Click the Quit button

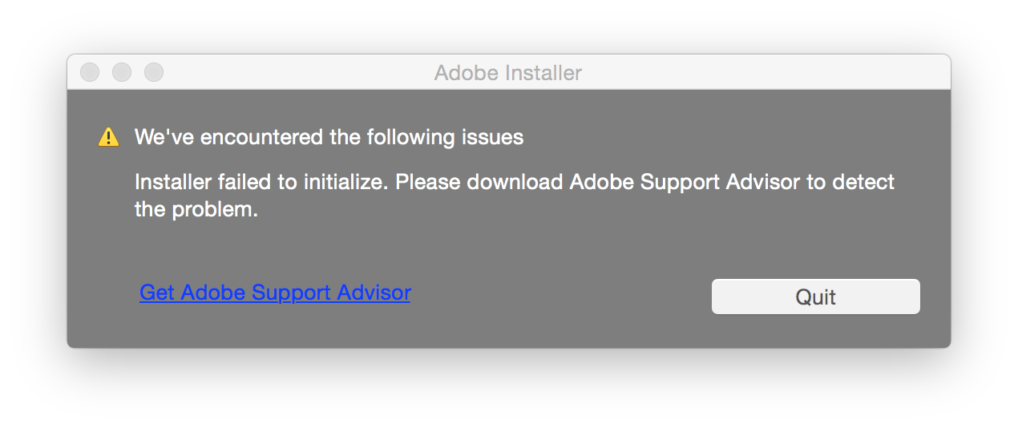(x=815, y=297)
